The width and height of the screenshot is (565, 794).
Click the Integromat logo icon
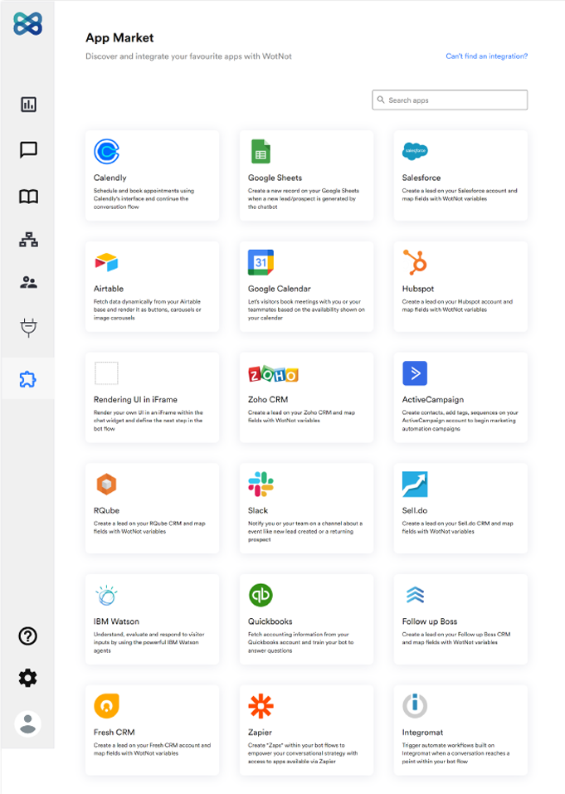(x=415, y=705)
